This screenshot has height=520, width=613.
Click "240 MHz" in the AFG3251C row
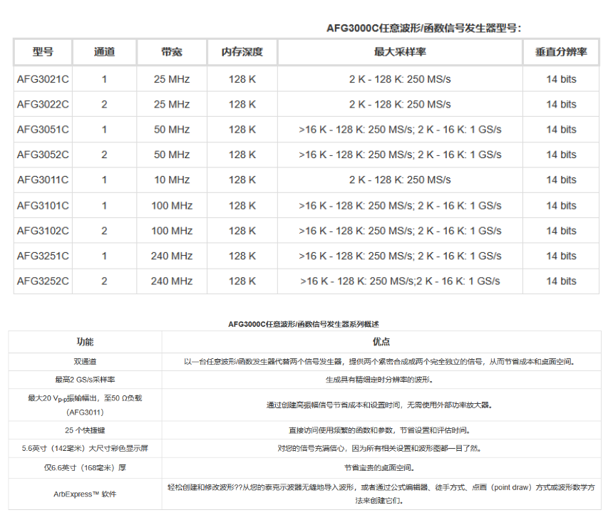[x=172, y=256]
